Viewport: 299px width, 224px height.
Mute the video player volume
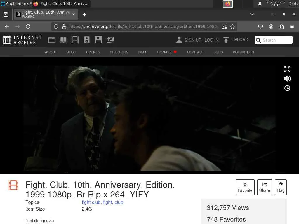[x=287, y=78]
